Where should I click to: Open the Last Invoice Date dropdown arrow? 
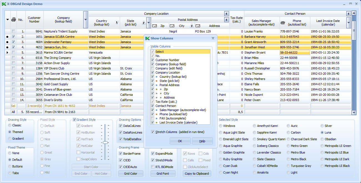(349, 22)
